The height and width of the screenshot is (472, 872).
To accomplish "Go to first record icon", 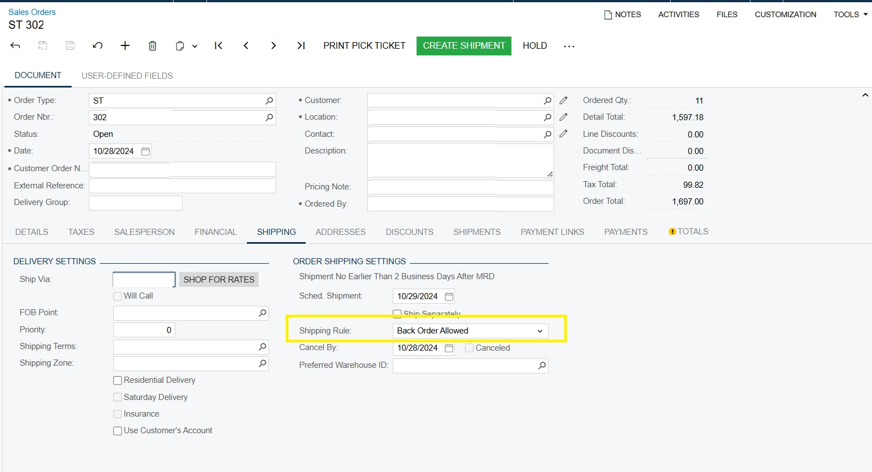I will (x=219, y=45).
